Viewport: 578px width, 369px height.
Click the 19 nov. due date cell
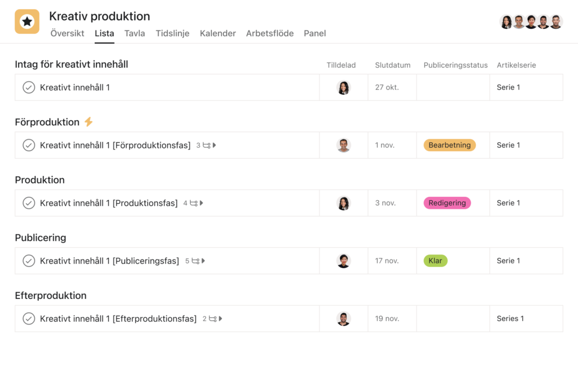[x=392, y=318]
